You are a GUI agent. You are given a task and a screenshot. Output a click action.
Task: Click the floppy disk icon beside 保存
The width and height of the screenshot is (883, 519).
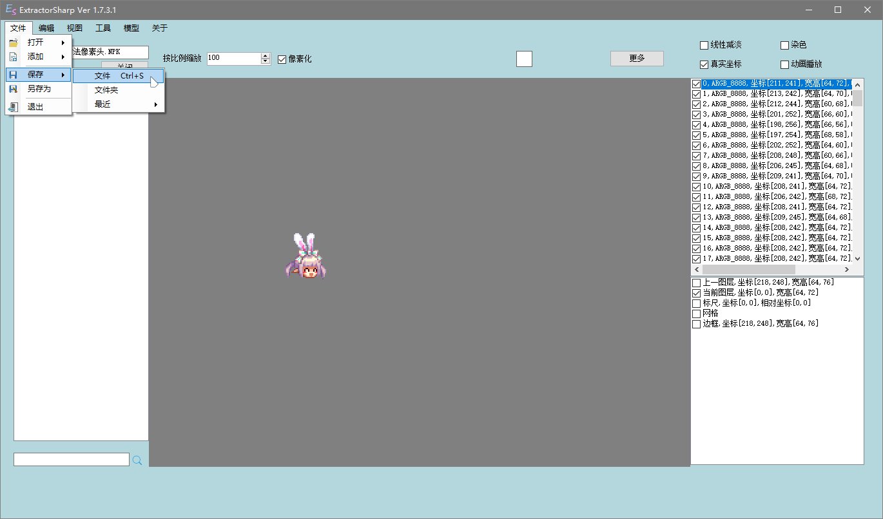pos(13,75)
